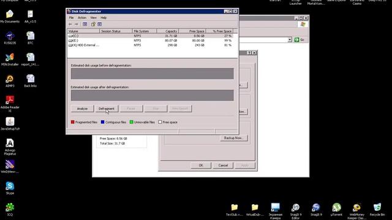Select the µTorrent desktop shortcut
The height and width of the screenshot is (220, 392).
pyautogui.click(x=336, y=210)
